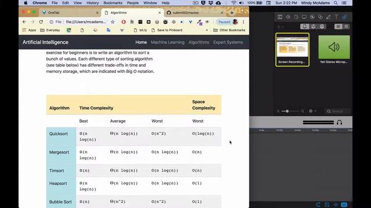Click the headphones audio monitor icon
Screen dimensions: 371x208
tap(339, 122)
